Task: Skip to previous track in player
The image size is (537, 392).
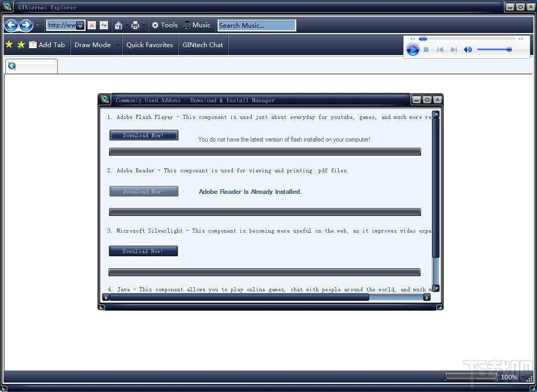Action: 440,50
